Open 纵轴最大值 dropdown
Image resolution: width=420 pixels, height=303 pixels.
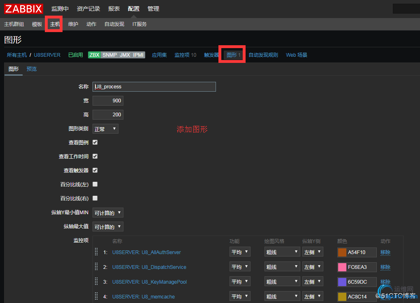(x=108, y=227)
